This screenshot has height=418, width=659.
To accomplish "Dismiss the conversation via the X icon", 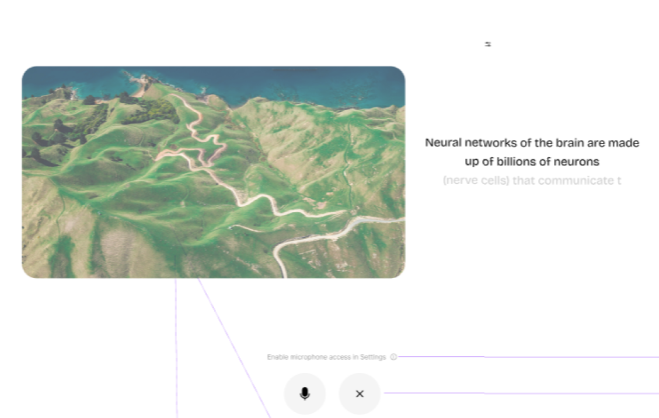I will point(360,394).
